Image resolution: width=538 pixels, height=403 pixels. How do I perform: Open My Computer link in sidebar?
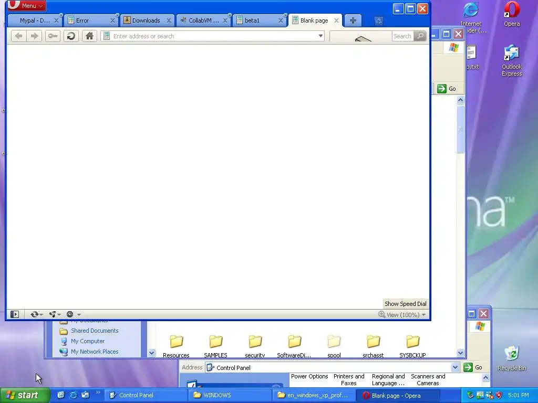(88, 341)
